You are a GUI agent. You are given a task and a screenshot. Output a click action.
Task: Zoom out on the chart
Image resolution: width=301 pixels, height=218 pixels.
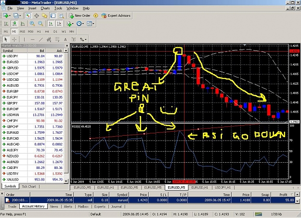[40, 24]
